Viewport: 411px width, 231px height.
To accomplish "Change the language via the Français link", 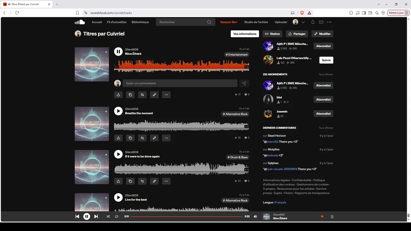I will pos(280,202).
